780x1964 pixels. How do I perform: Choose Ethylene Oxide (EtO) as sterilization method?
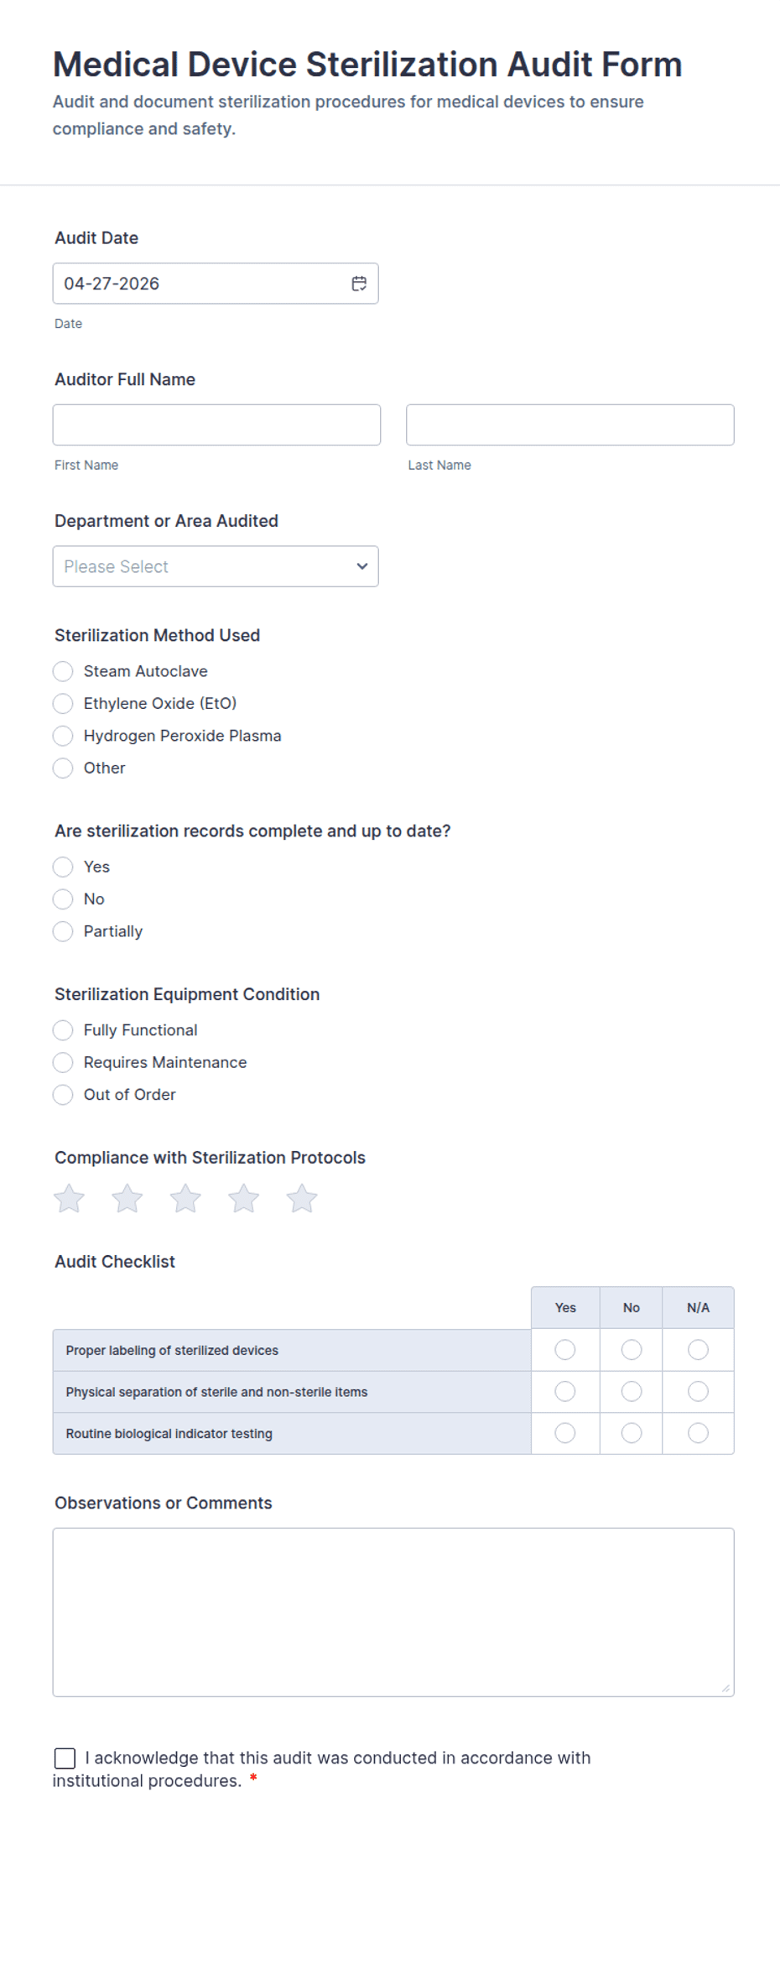(63, 703)
